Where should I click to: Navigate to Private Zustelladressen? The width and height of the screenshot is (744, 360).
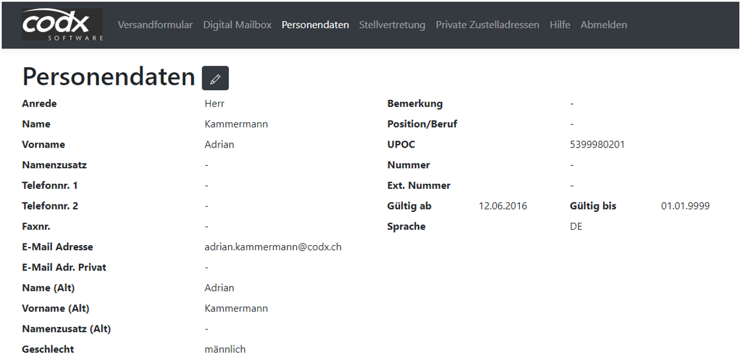tap(487, 25)
